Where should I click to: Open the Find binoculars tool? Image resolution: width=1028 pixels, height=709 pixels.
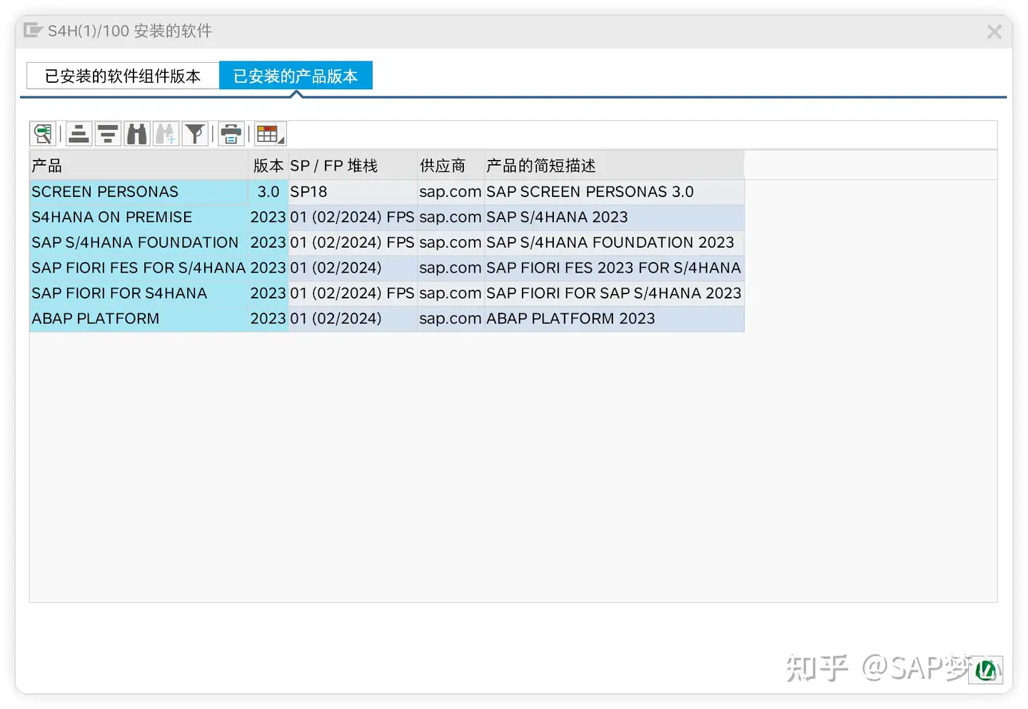click(x=137, y=134)
